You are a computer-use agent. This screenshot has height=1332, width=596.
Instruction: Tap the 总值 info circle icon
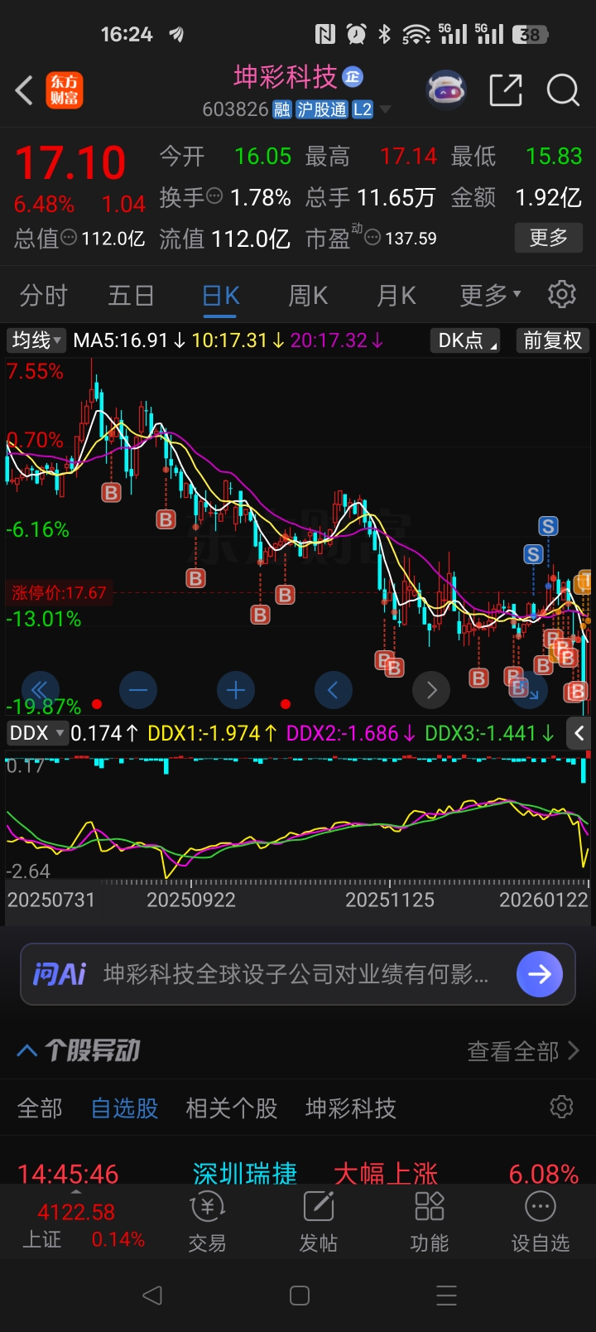(x=69, y=238)
